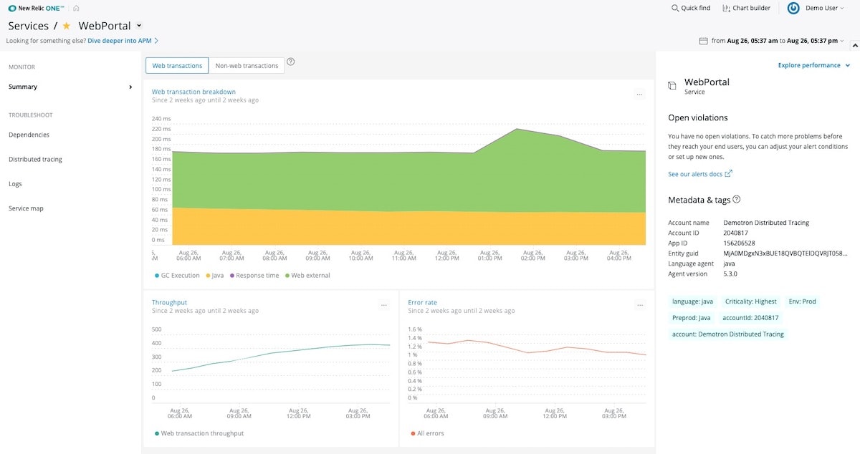Screen dimensions: 860x454
Task: Open Logs in the sidebar
Action: coord(15,184)
